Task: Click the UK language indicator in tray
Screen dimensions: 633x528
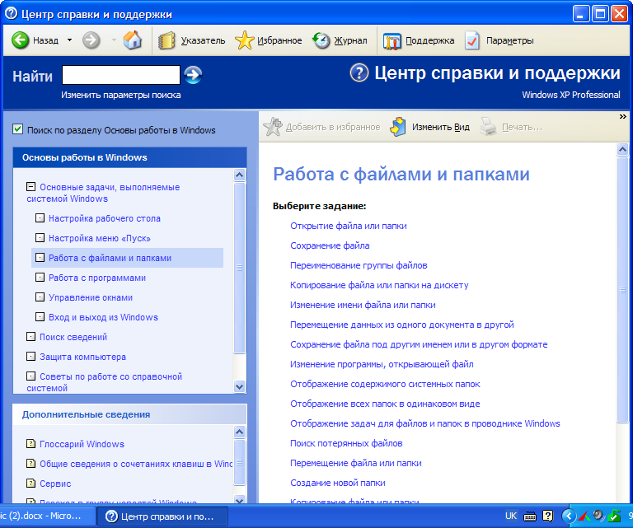Action: [x=511, y=516]
